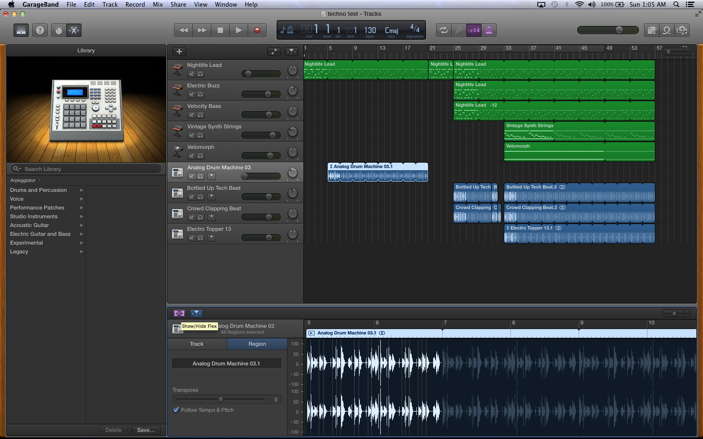Open the Apple Loops browser button
703x439 pixels.
[x=667, y=30]
